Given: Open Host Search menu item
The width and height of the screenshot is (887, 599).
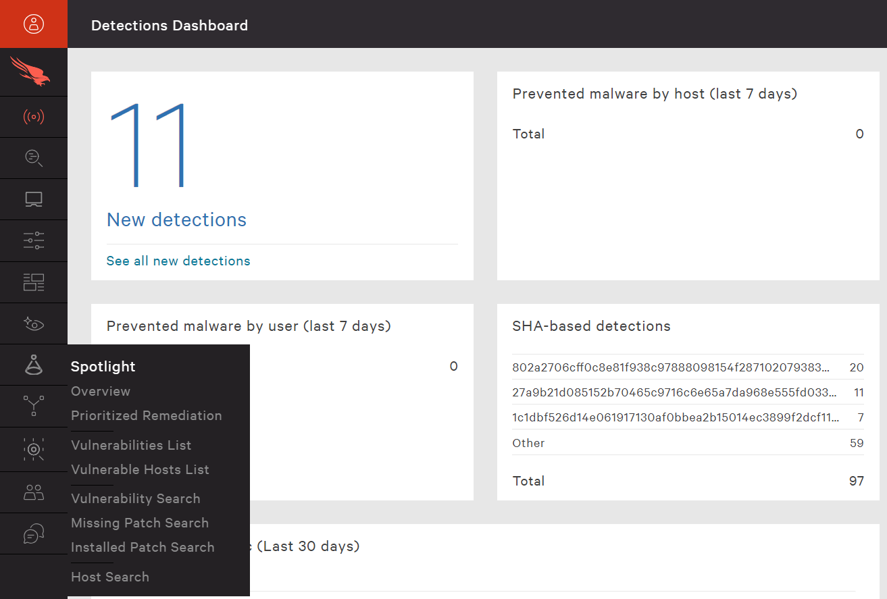Looking at the screenshot, I should tap(110, 577).
